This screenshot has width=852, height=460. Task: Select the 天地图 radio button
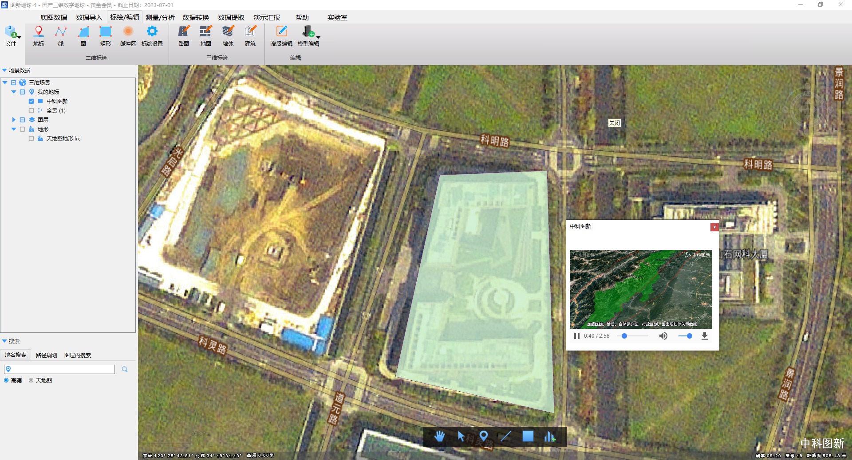click(31, 380)
